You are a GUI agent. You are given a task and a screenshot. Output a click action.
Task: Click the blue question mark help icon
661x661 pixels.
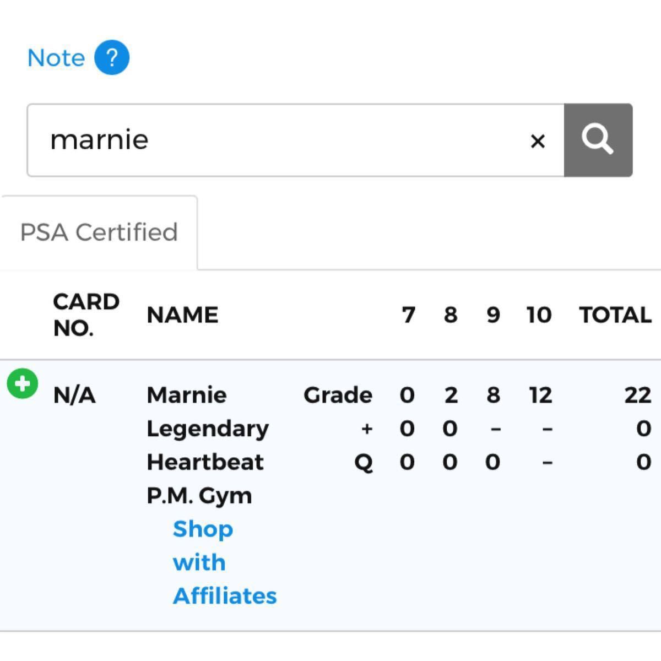[x=112, y=57]
